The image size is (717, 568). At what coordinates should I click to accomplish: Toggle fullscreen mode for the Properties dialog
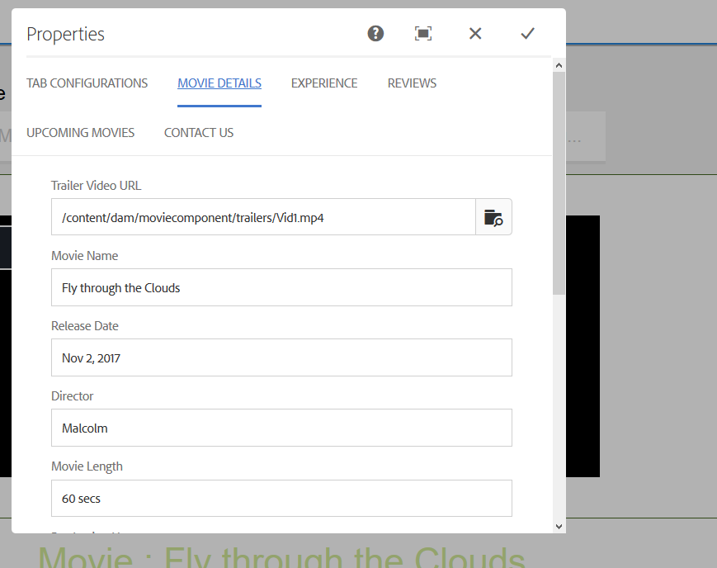[x=423, y=33]
